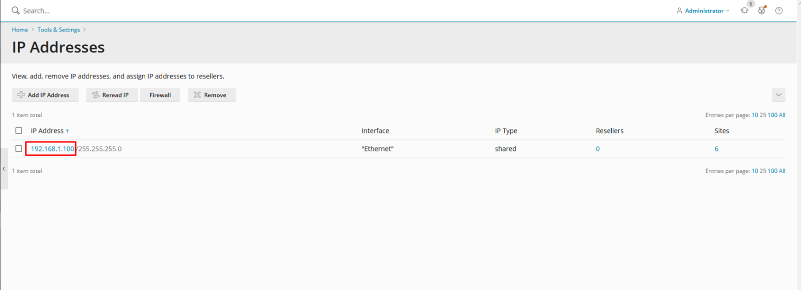The image size is (801, 290).
Task: Toggle the select-all checkbox in table header
Action: click(19, 130)
